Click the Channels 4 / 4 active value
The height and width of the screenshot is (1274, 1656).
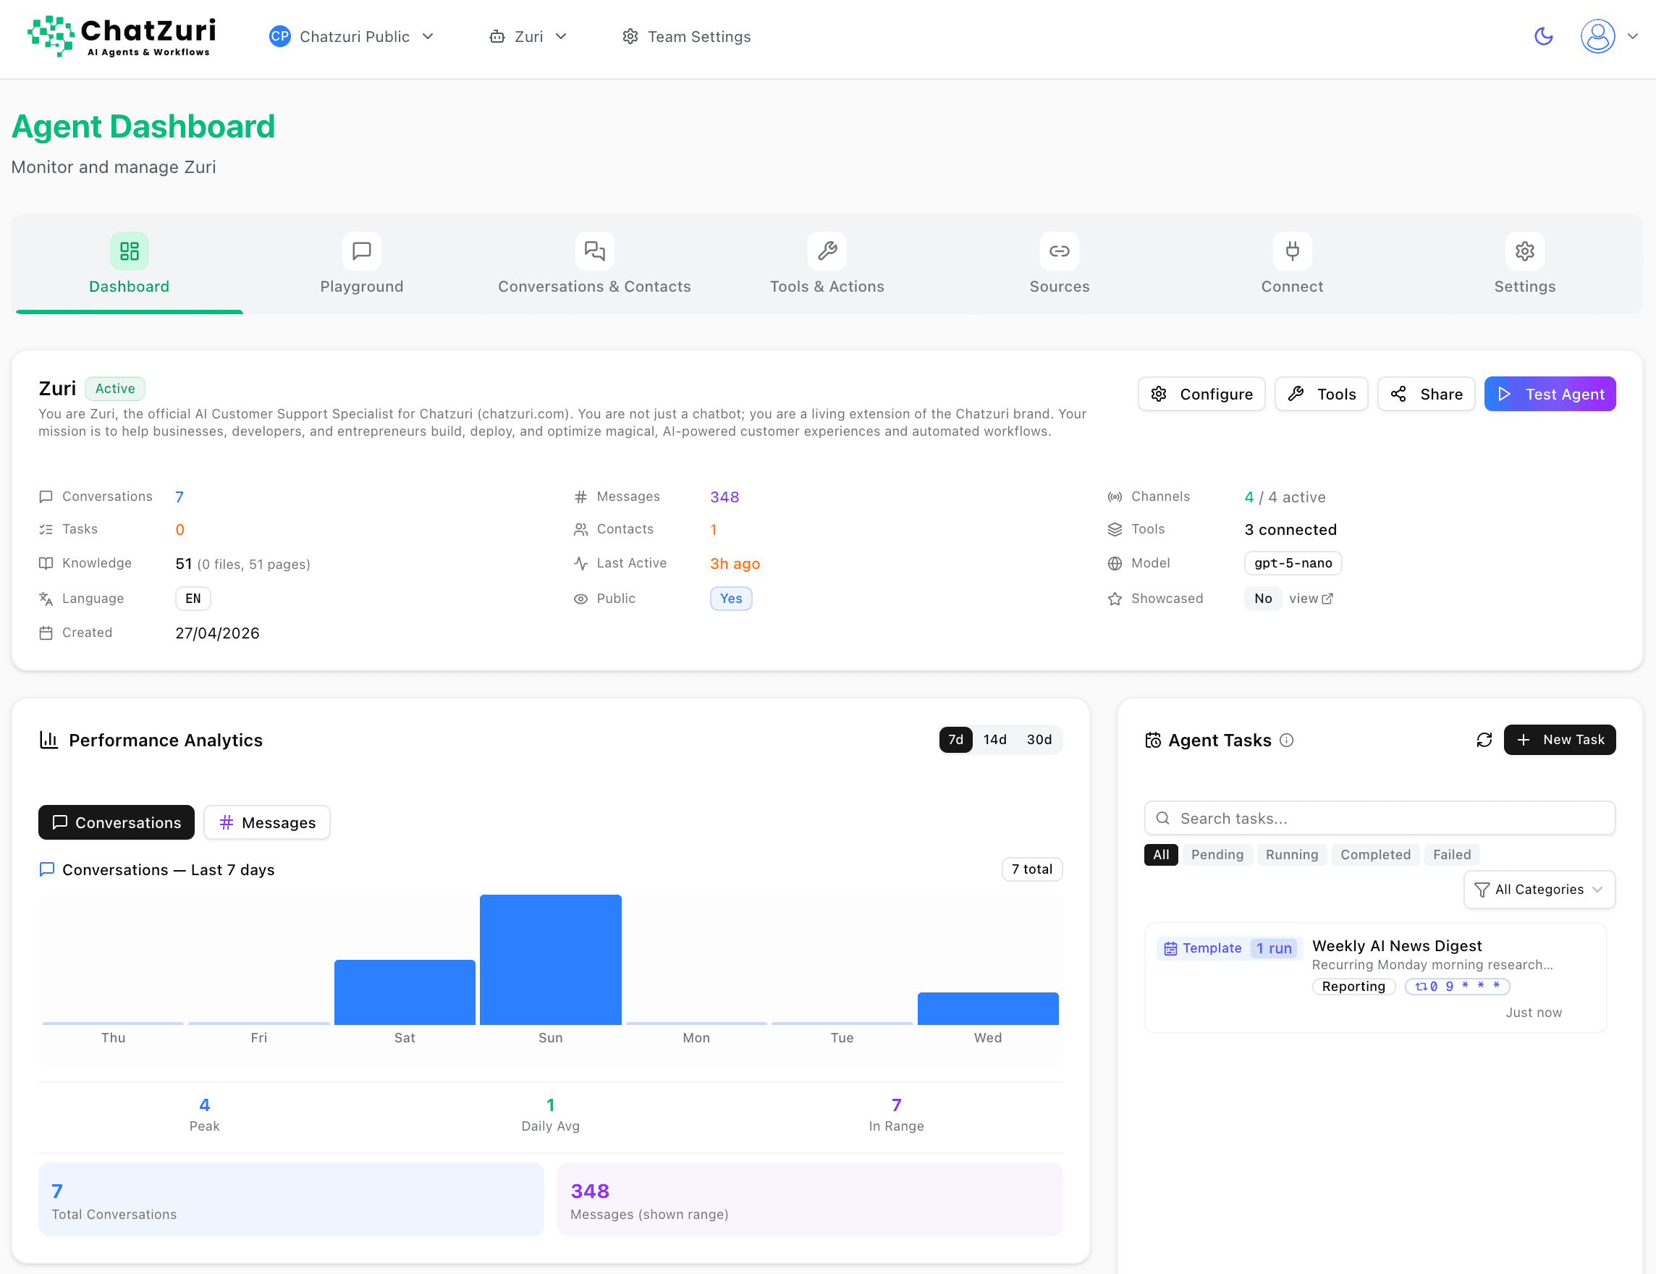[x=1285, y=497]
